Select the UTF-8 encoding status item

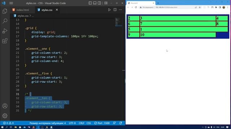pyautogui.click(x=72, y=123)
